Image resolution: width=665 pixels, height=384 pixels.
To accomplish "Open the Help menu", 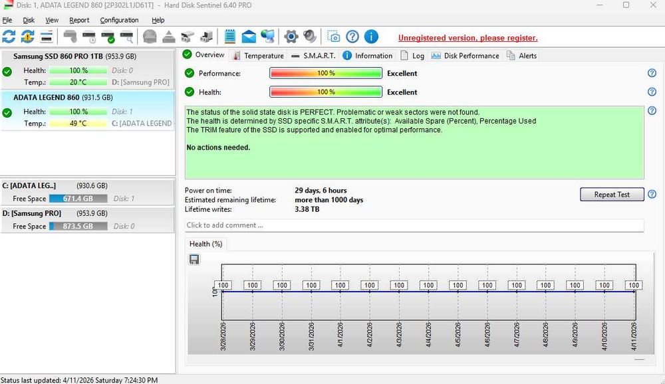I will coord(158,20).
